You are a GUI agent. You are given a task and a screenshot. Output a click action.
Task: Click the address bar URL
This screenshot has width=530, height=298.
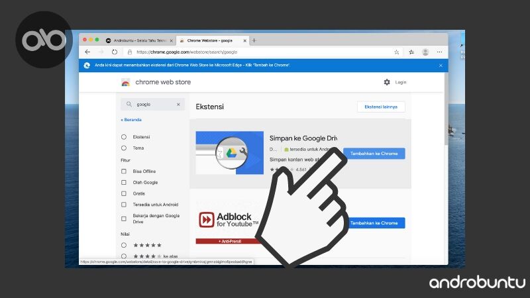(187, 52)
